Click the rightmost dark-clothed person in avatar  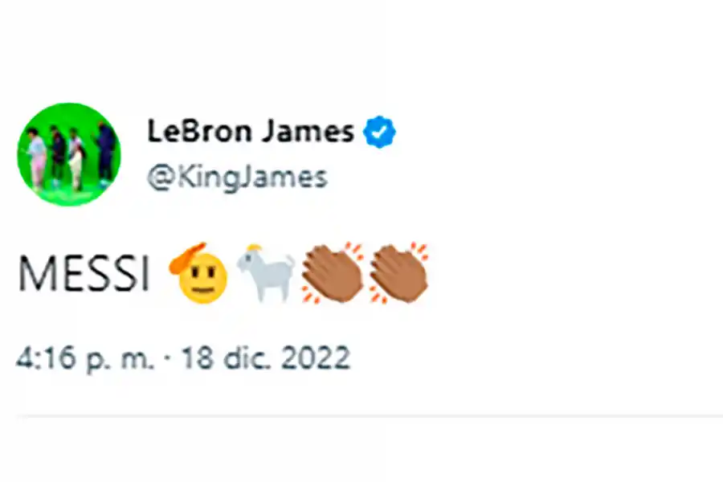tap(105, 154)
